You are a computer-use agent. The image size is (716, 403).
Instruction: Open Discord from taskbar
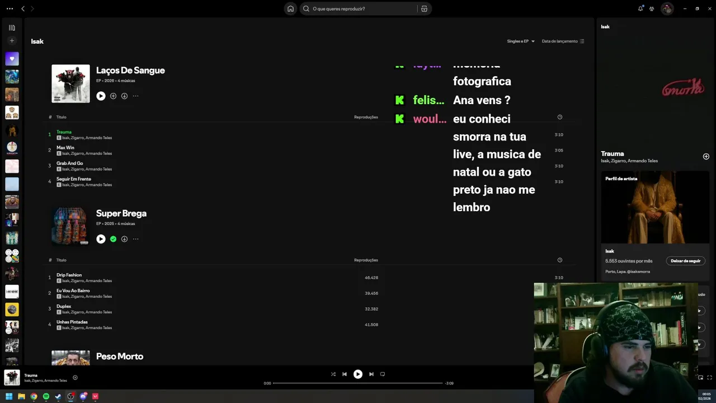click(83, 396)
